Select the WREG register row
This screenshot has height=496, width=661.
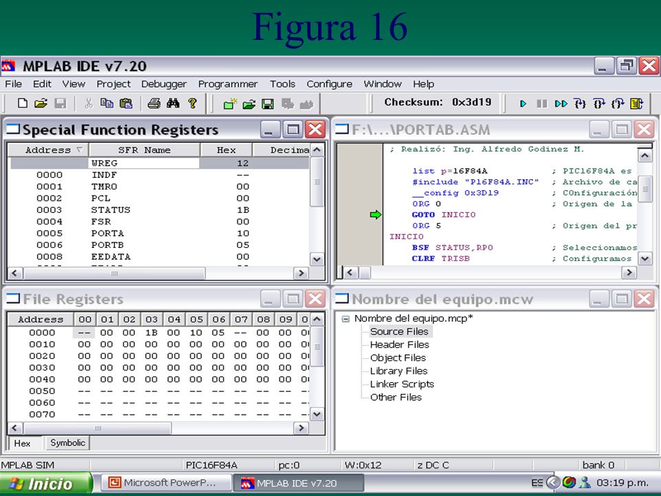(x=159, y=163)
